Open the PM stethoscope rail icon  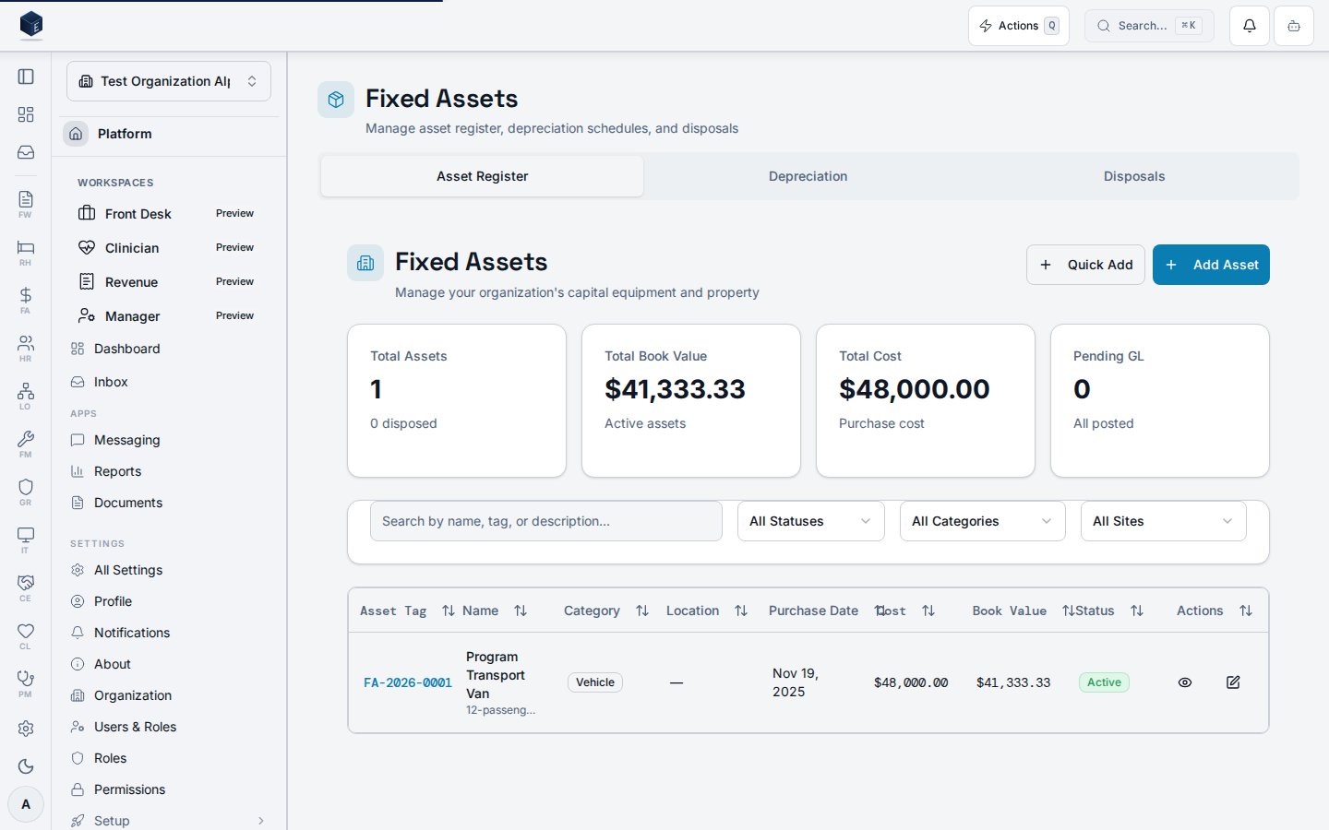point(26,683)
